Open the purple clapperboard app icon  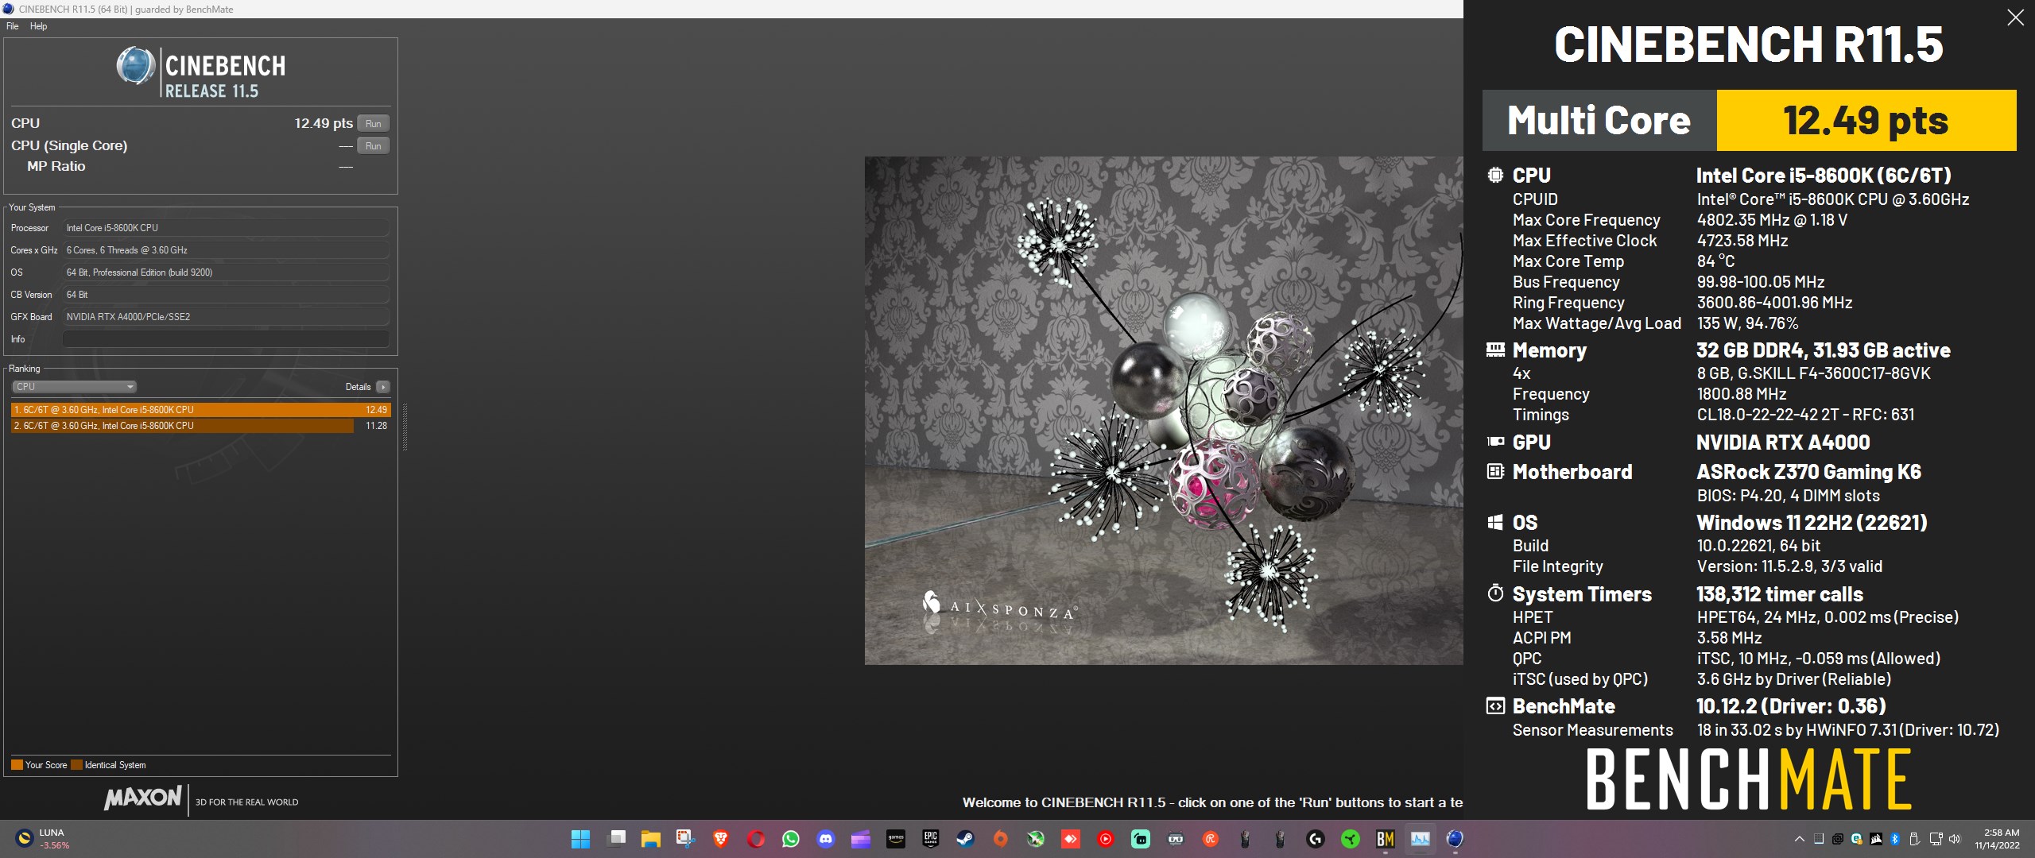coord(861,839)
